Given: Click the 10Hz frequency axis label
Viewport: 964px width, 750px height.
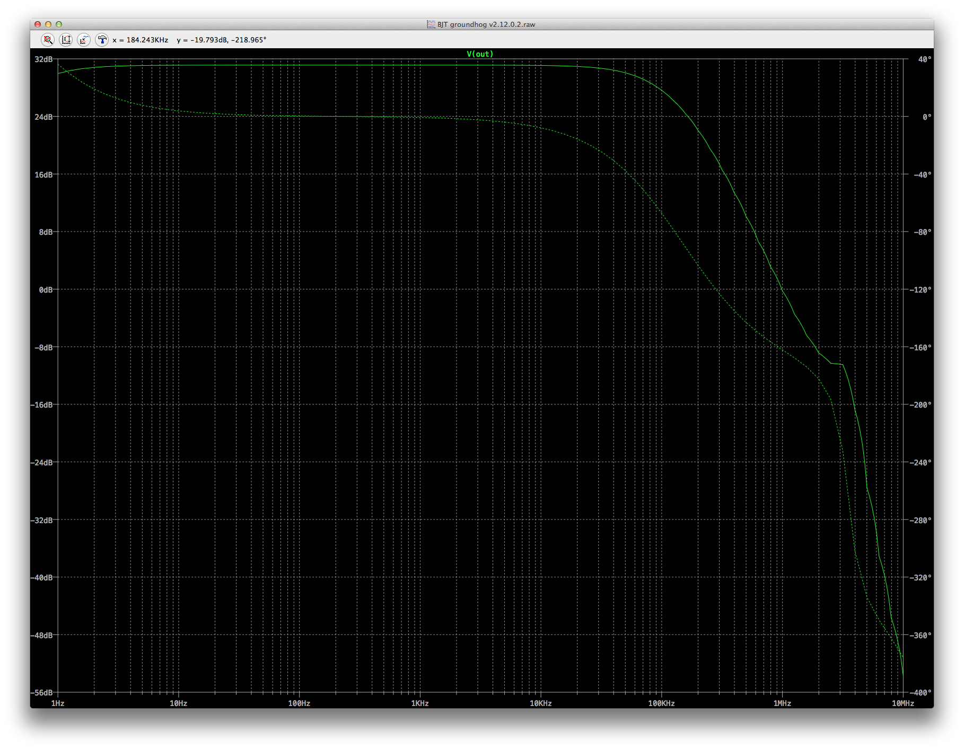Looking at the screenshot, I should [x=179, y=703].
